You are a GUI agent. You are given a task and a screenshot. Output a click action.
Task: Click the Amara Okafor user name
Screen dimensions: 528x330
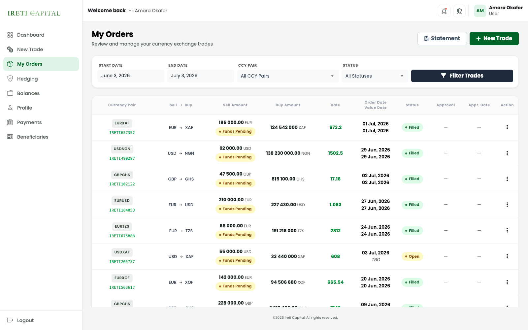pyautogui.click(x=506, y=8)
